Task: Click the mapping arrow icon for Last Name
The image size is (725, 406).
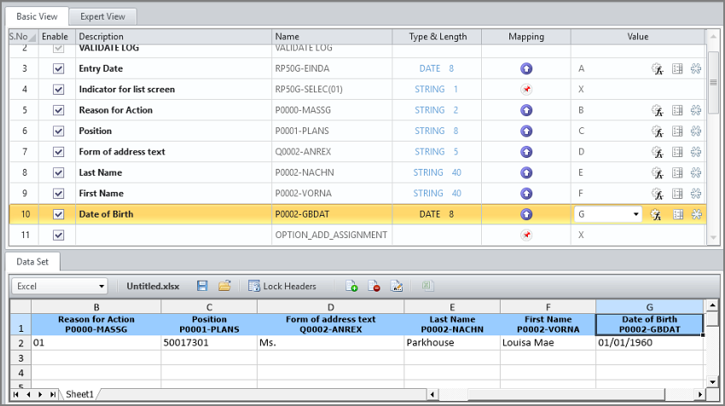Action: tap(526, 172)
